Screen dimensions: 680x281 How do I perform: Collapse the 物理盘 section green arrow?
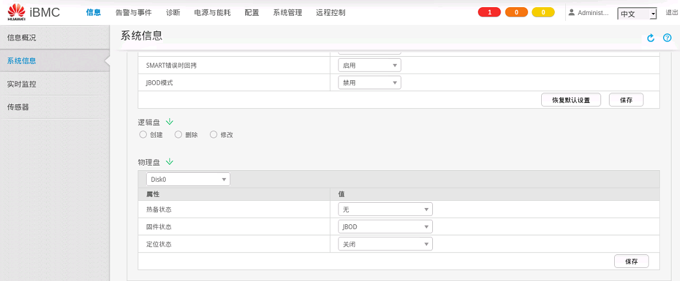pyautogui.click(x=170, y=162)
